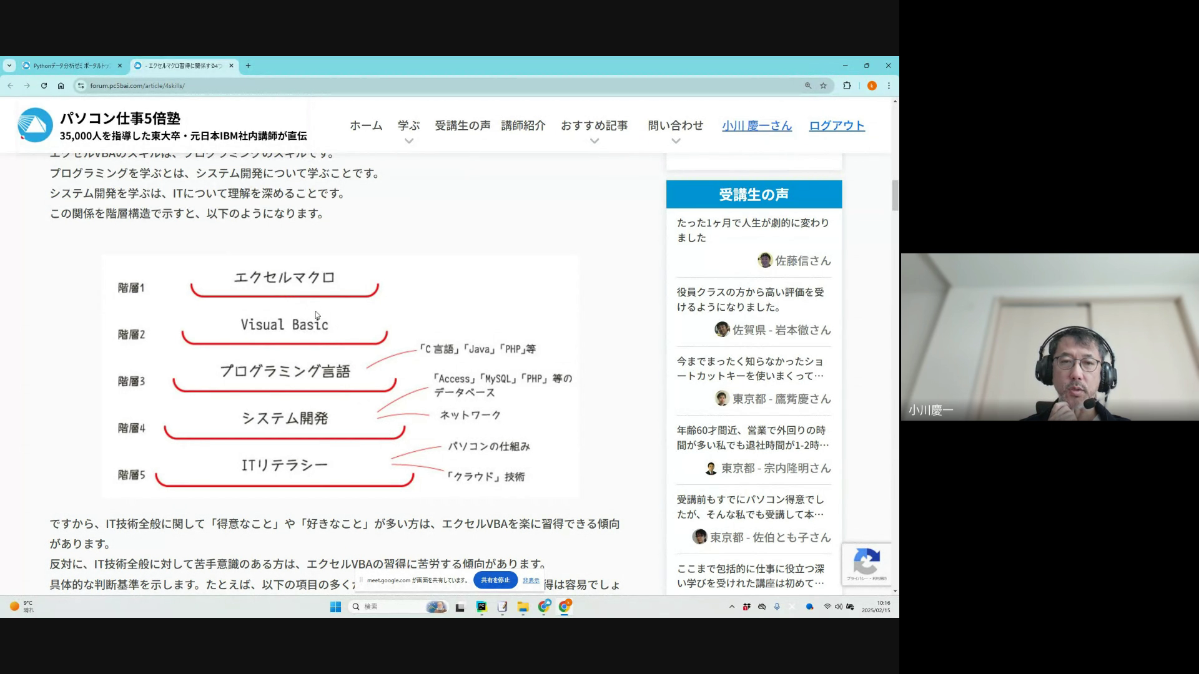
Task: Open the tab search dropdown arrow
Action: pos(9,66)
